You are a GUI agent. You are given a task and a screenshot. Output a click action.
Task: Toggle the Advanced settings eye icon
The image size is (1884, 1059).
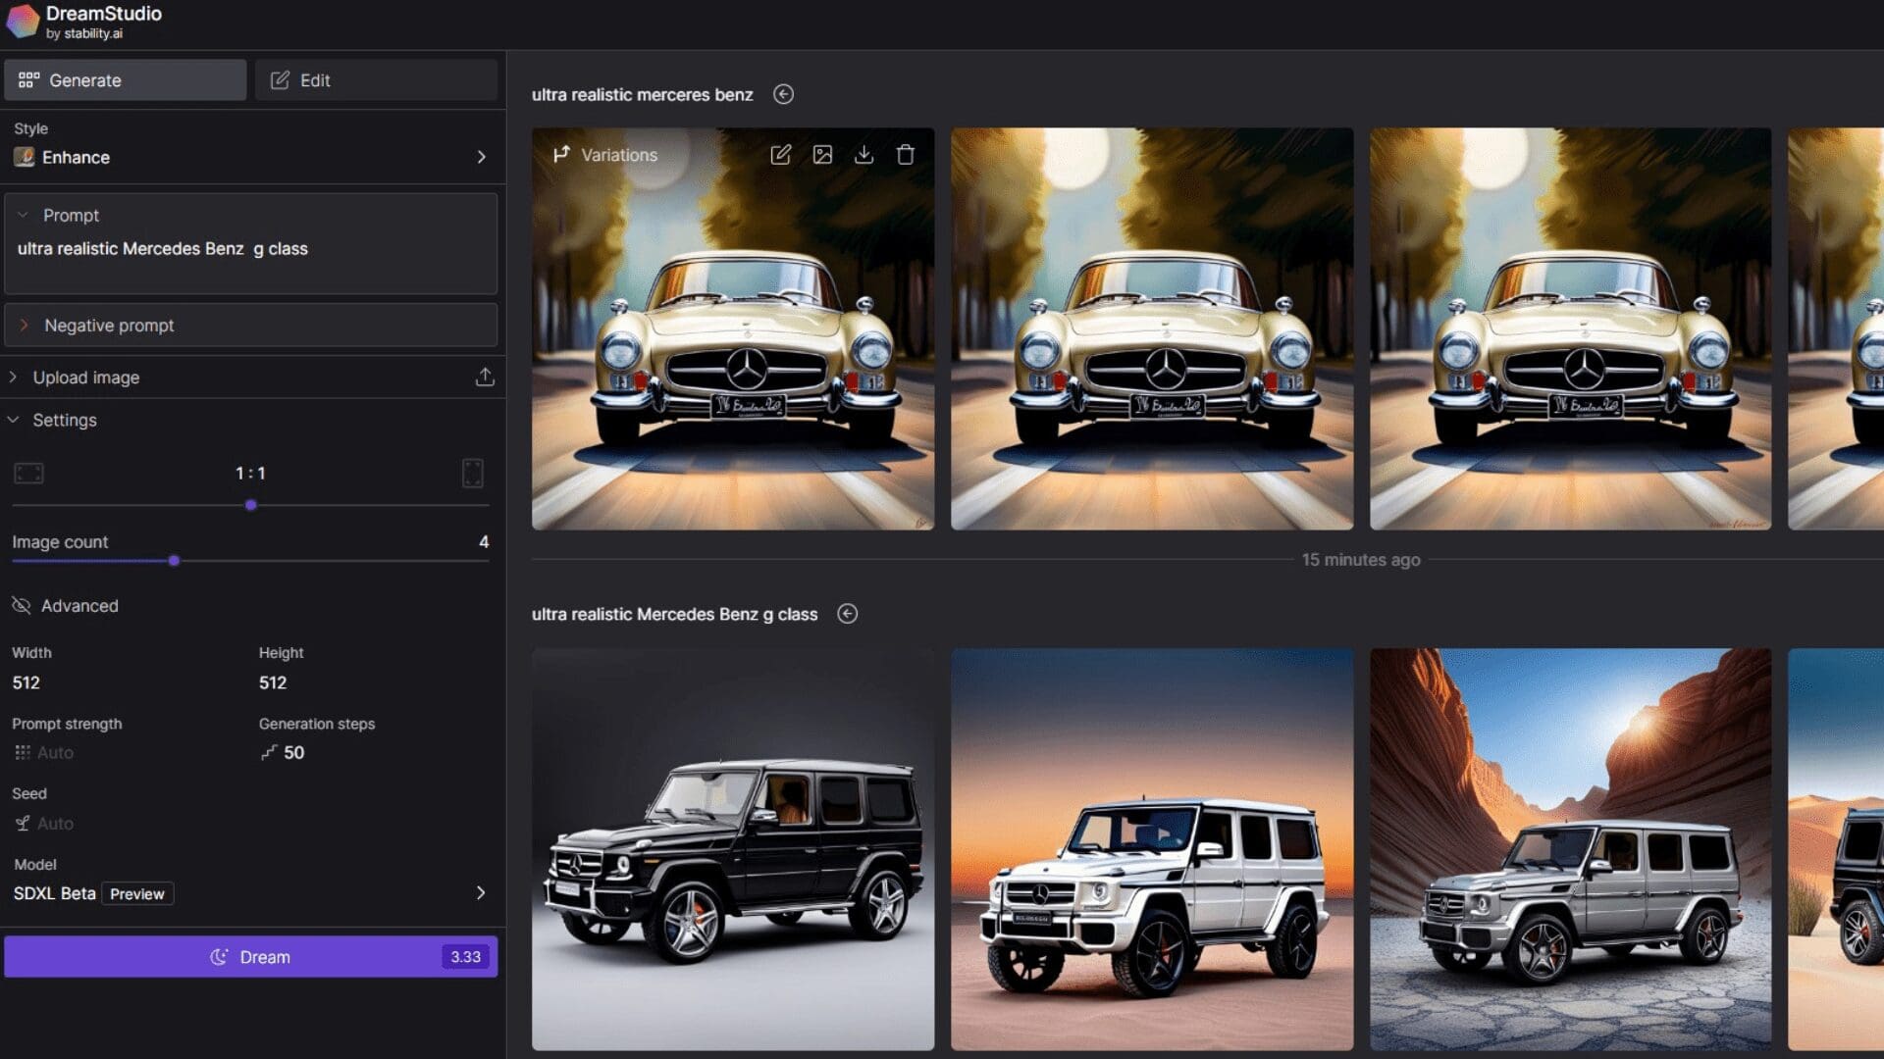[x=22, y=606]
